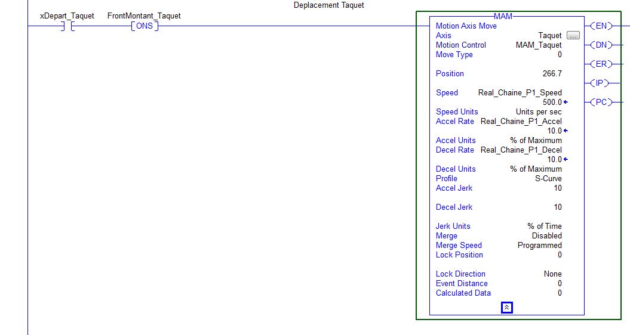The width and height of the screenshot is (630, 335).
Task: Click the xDepart_Taquet contact symbol
Action: pyautogui.click(x=67, y=26)
